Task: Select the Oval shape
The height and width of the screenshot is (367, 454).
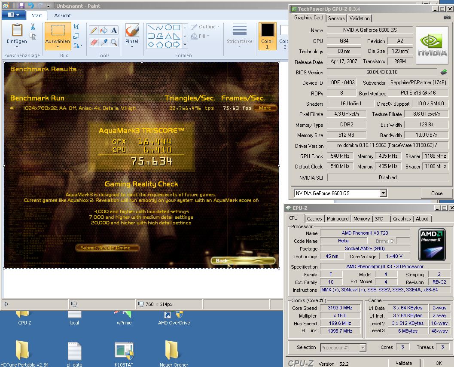Action: 168,28
